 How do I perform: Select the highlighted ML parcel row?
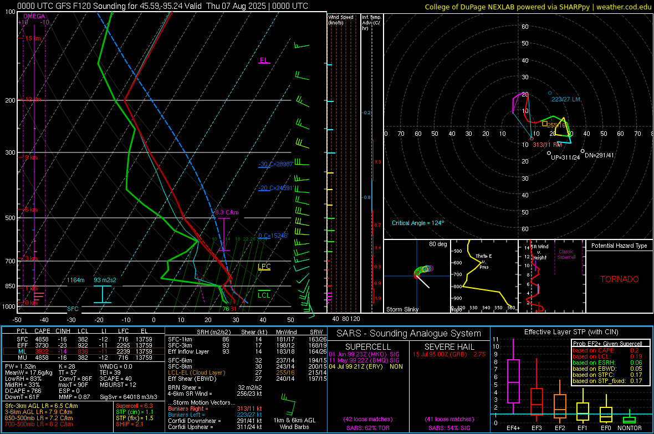click(x=84, y=351)
